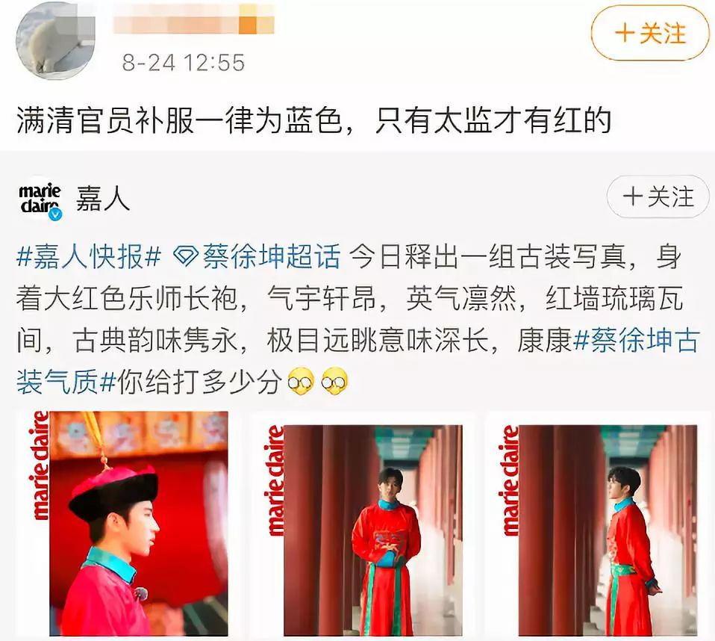Open the #蔡徐坤古装气质# hashtag
The image size is (715, 641).
358,361
